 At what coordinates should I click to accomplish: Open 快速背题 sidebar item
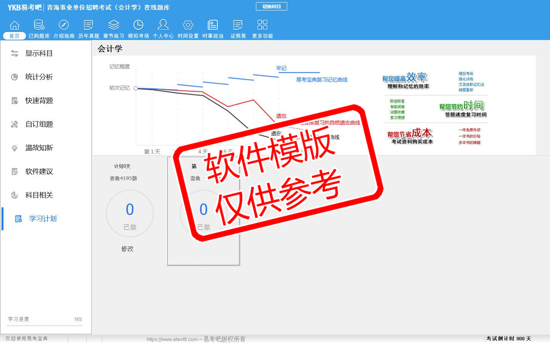click(39, 101)
